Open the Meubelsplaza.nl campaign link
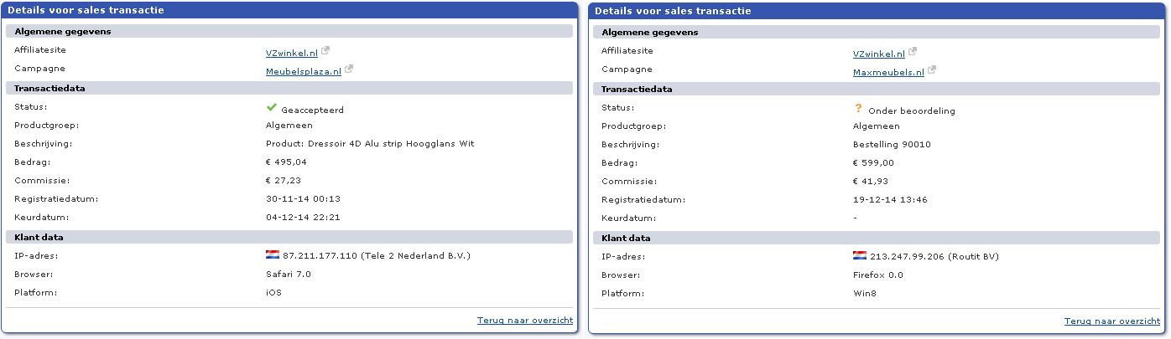 (x=304, y=71)
